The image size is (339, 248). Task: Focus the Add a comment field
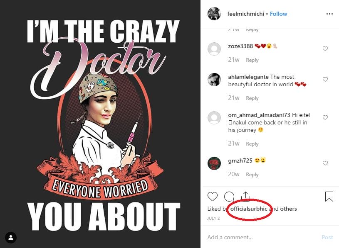point(262,238)
